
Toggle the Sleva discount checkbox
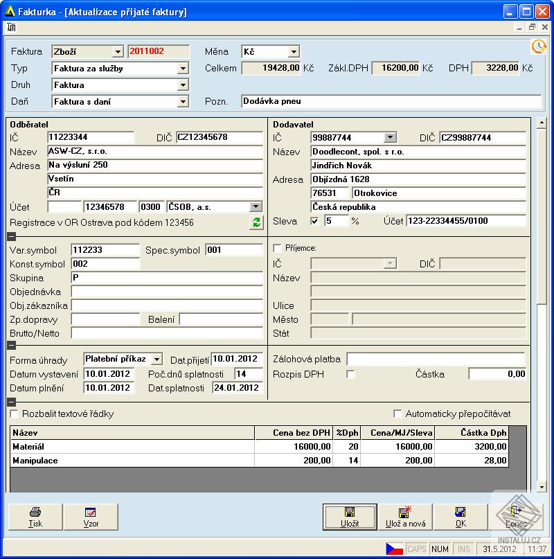(315, 221)
